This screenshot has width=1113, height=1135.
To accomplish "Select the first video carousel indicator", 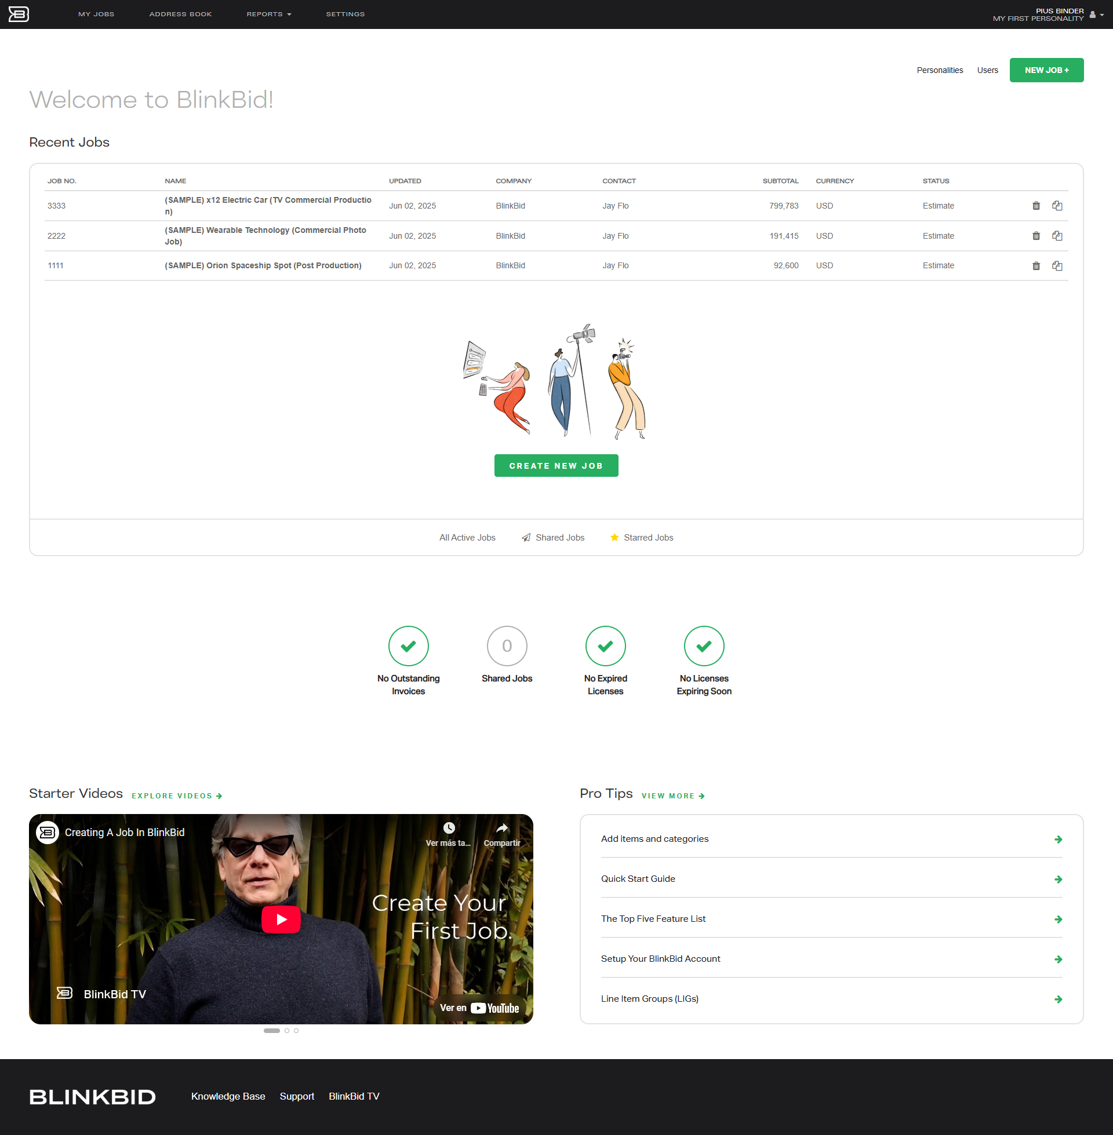I will (272, 1031).
